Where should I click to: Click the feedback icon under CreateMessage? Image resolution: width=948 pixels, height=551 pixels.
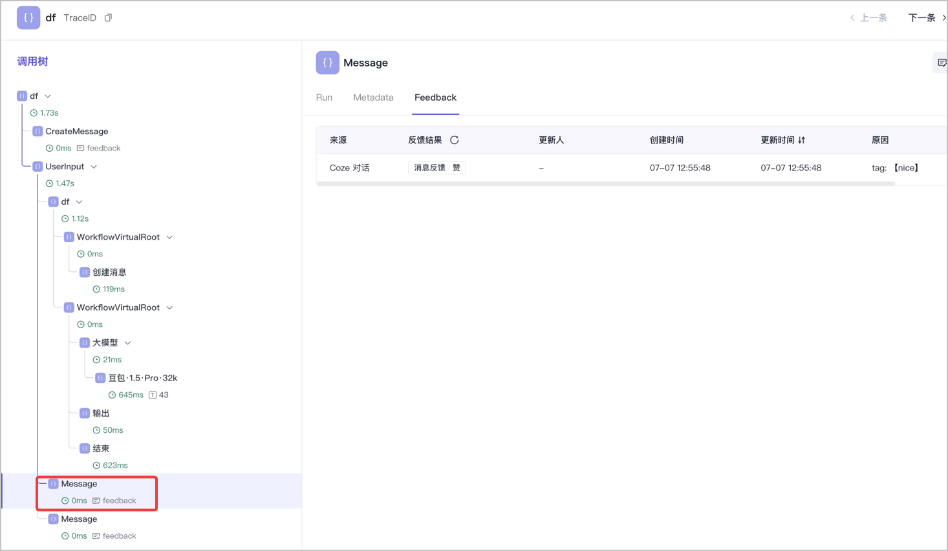pyautogui.click(x=80, y=149)
